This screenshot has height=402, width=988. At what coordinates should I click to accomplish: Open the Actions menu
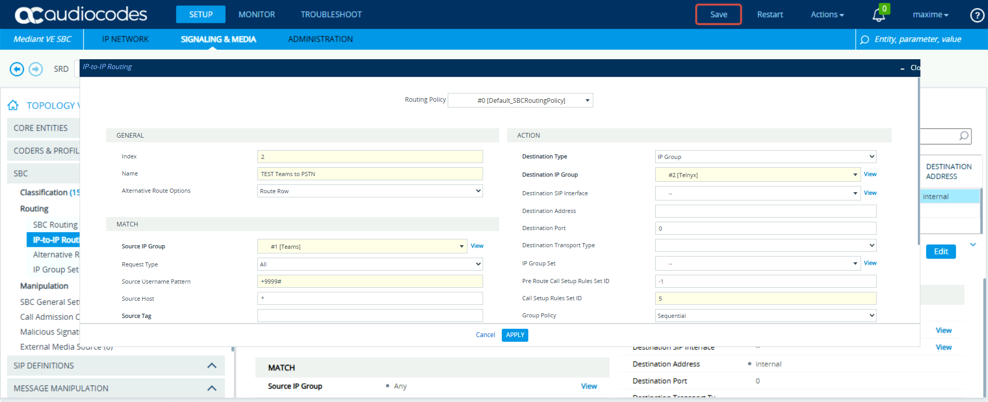coord(827,15)
